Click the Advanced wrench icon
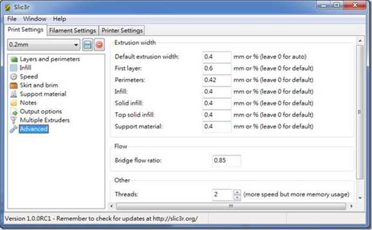Image resolution: width=372 pixels, height=230 pixels. click(x=14, y=129)
